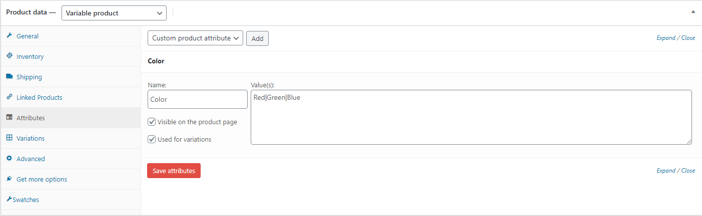Toggle the Used for variations checkbox

coord(152,139)
